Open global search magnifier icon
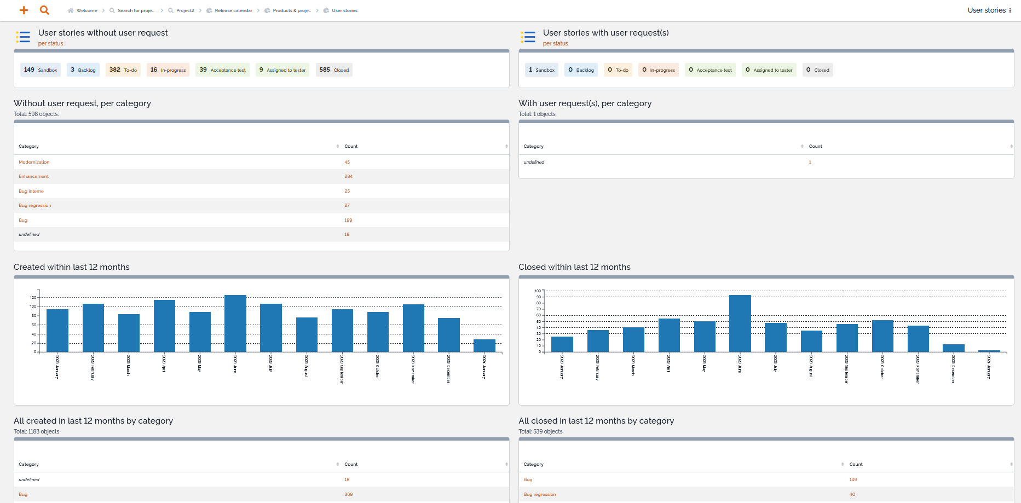Screen dimensions: 1021x503 [45, 10]
